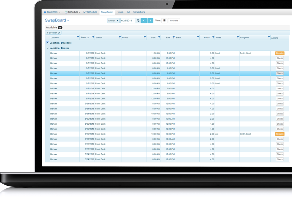Image resolution: width=292 pixels, height=214 pixels.
Task: Open the TeamWork menu
Action: click(52, 12)
